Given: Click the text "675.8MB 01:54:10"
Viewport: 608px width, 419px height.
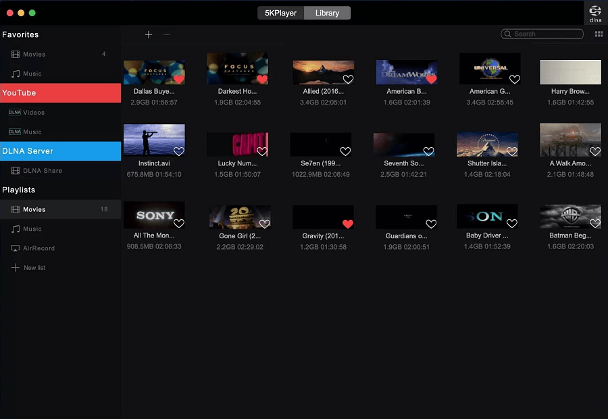Looking at the screenshot, I should coord(154,174).
